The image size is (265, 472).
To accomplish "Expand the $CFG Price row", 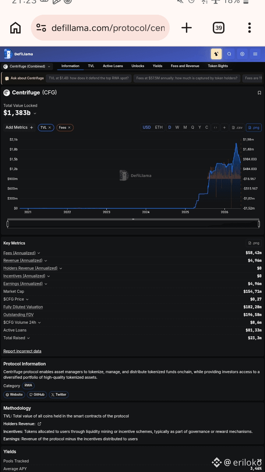I will coord(16,299).
